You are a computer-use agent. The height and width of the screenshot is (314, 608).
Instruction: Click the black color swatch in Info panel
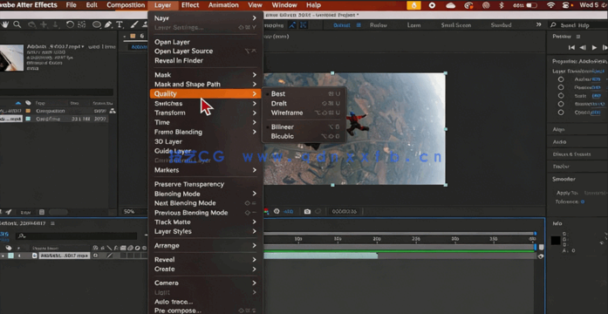(556, 241)
